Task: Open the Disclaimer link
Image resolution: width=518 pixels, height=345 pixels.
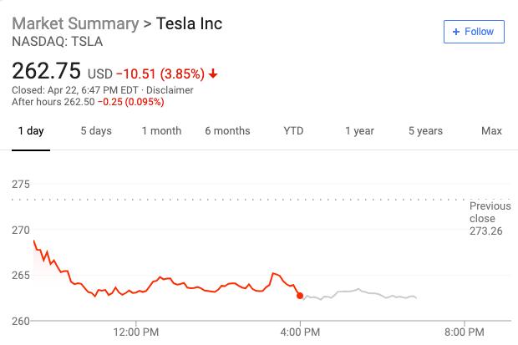Action: [170, 90]
